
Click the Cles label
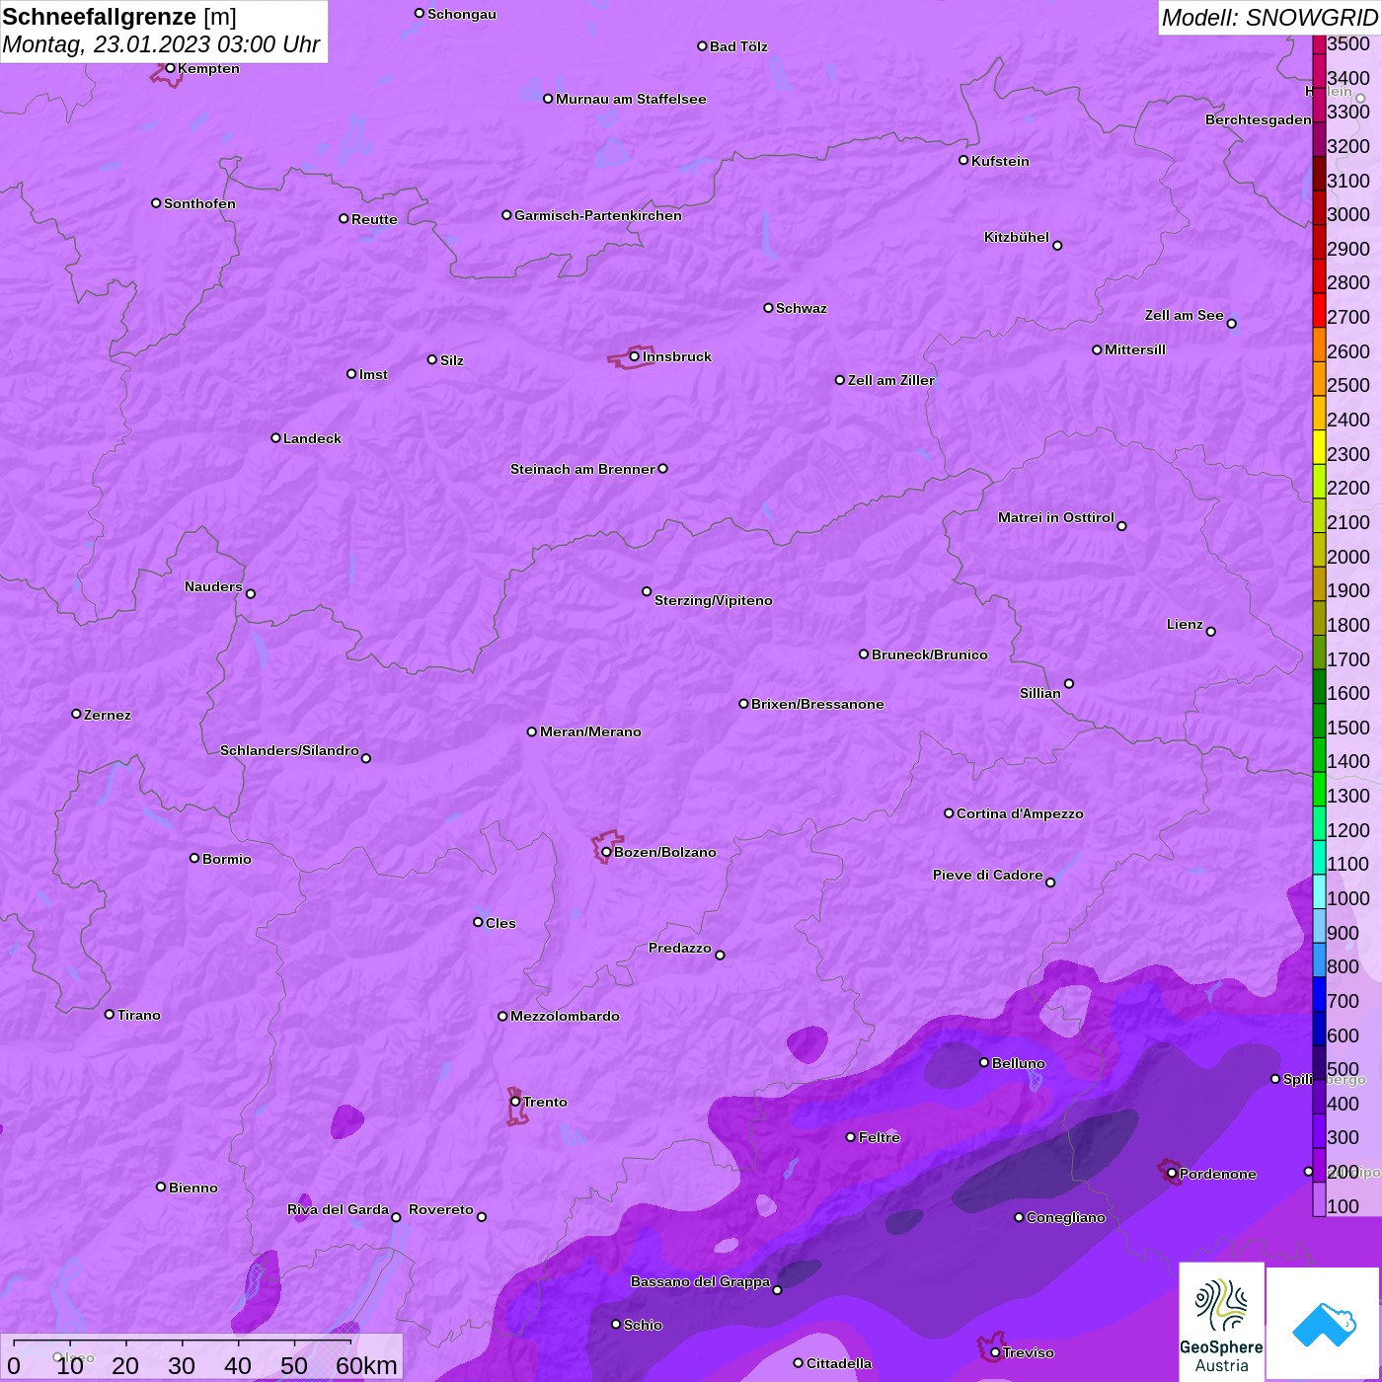pyautogui.click(x=500, y=923)
